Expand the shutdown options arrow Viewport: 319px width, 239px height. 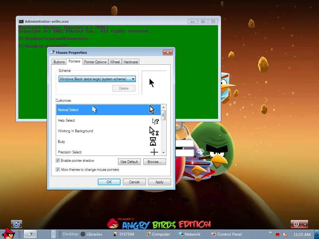click(305, 224)
